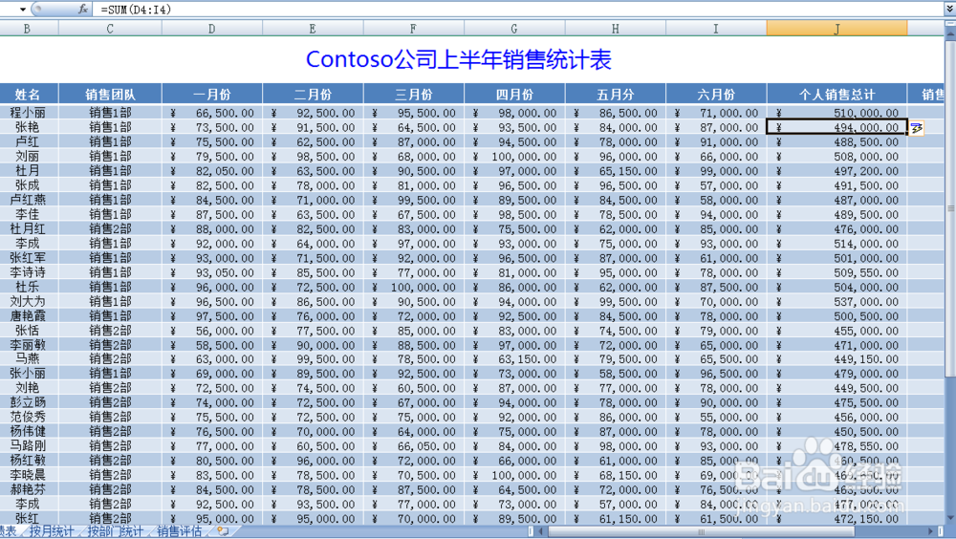Viewport: 956px width, 539px height.
Task: Select February cell 99,500.00 for 马燕
Action: click(x=313, y=359)
